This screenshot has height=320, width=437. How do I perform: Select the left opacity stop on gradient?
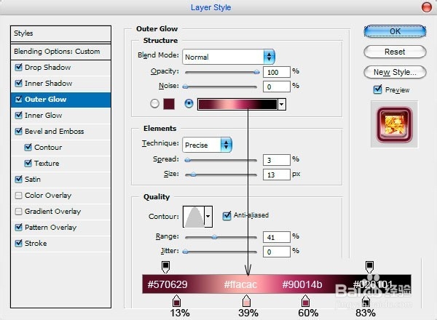pos(165,267)
